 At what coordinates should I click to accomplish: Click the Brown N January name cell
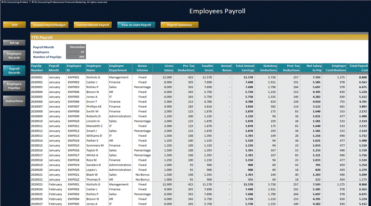click(93, 92)
